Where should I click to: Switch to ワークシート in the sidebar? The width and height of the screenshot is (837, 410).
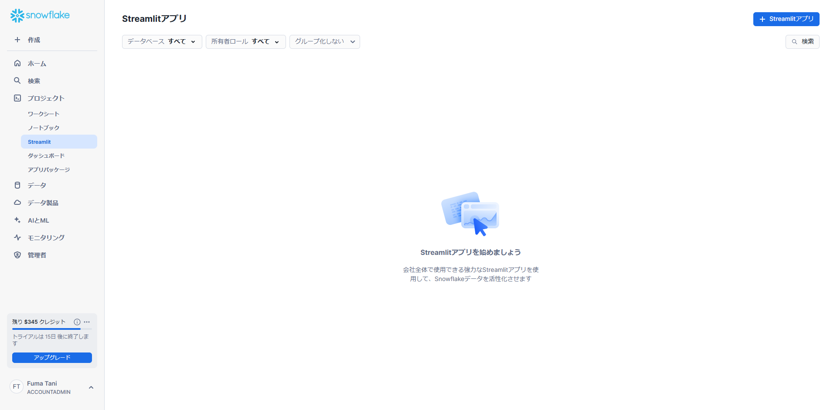[x=44, y=114]
